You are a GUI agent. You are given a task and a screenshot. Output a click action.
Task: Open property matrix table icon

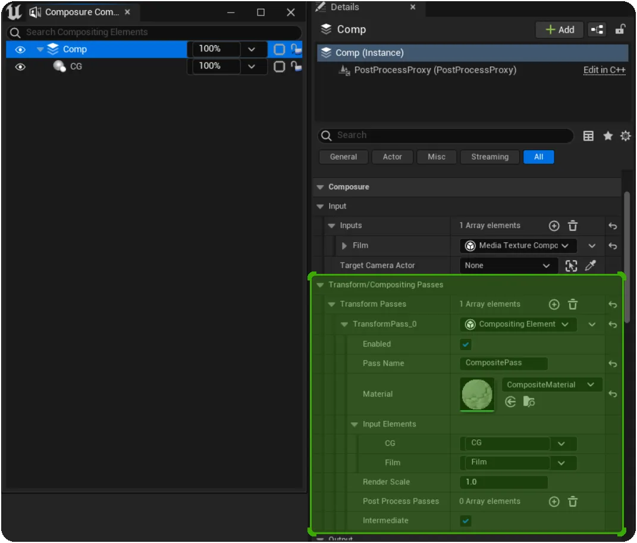tap(588, 136)
